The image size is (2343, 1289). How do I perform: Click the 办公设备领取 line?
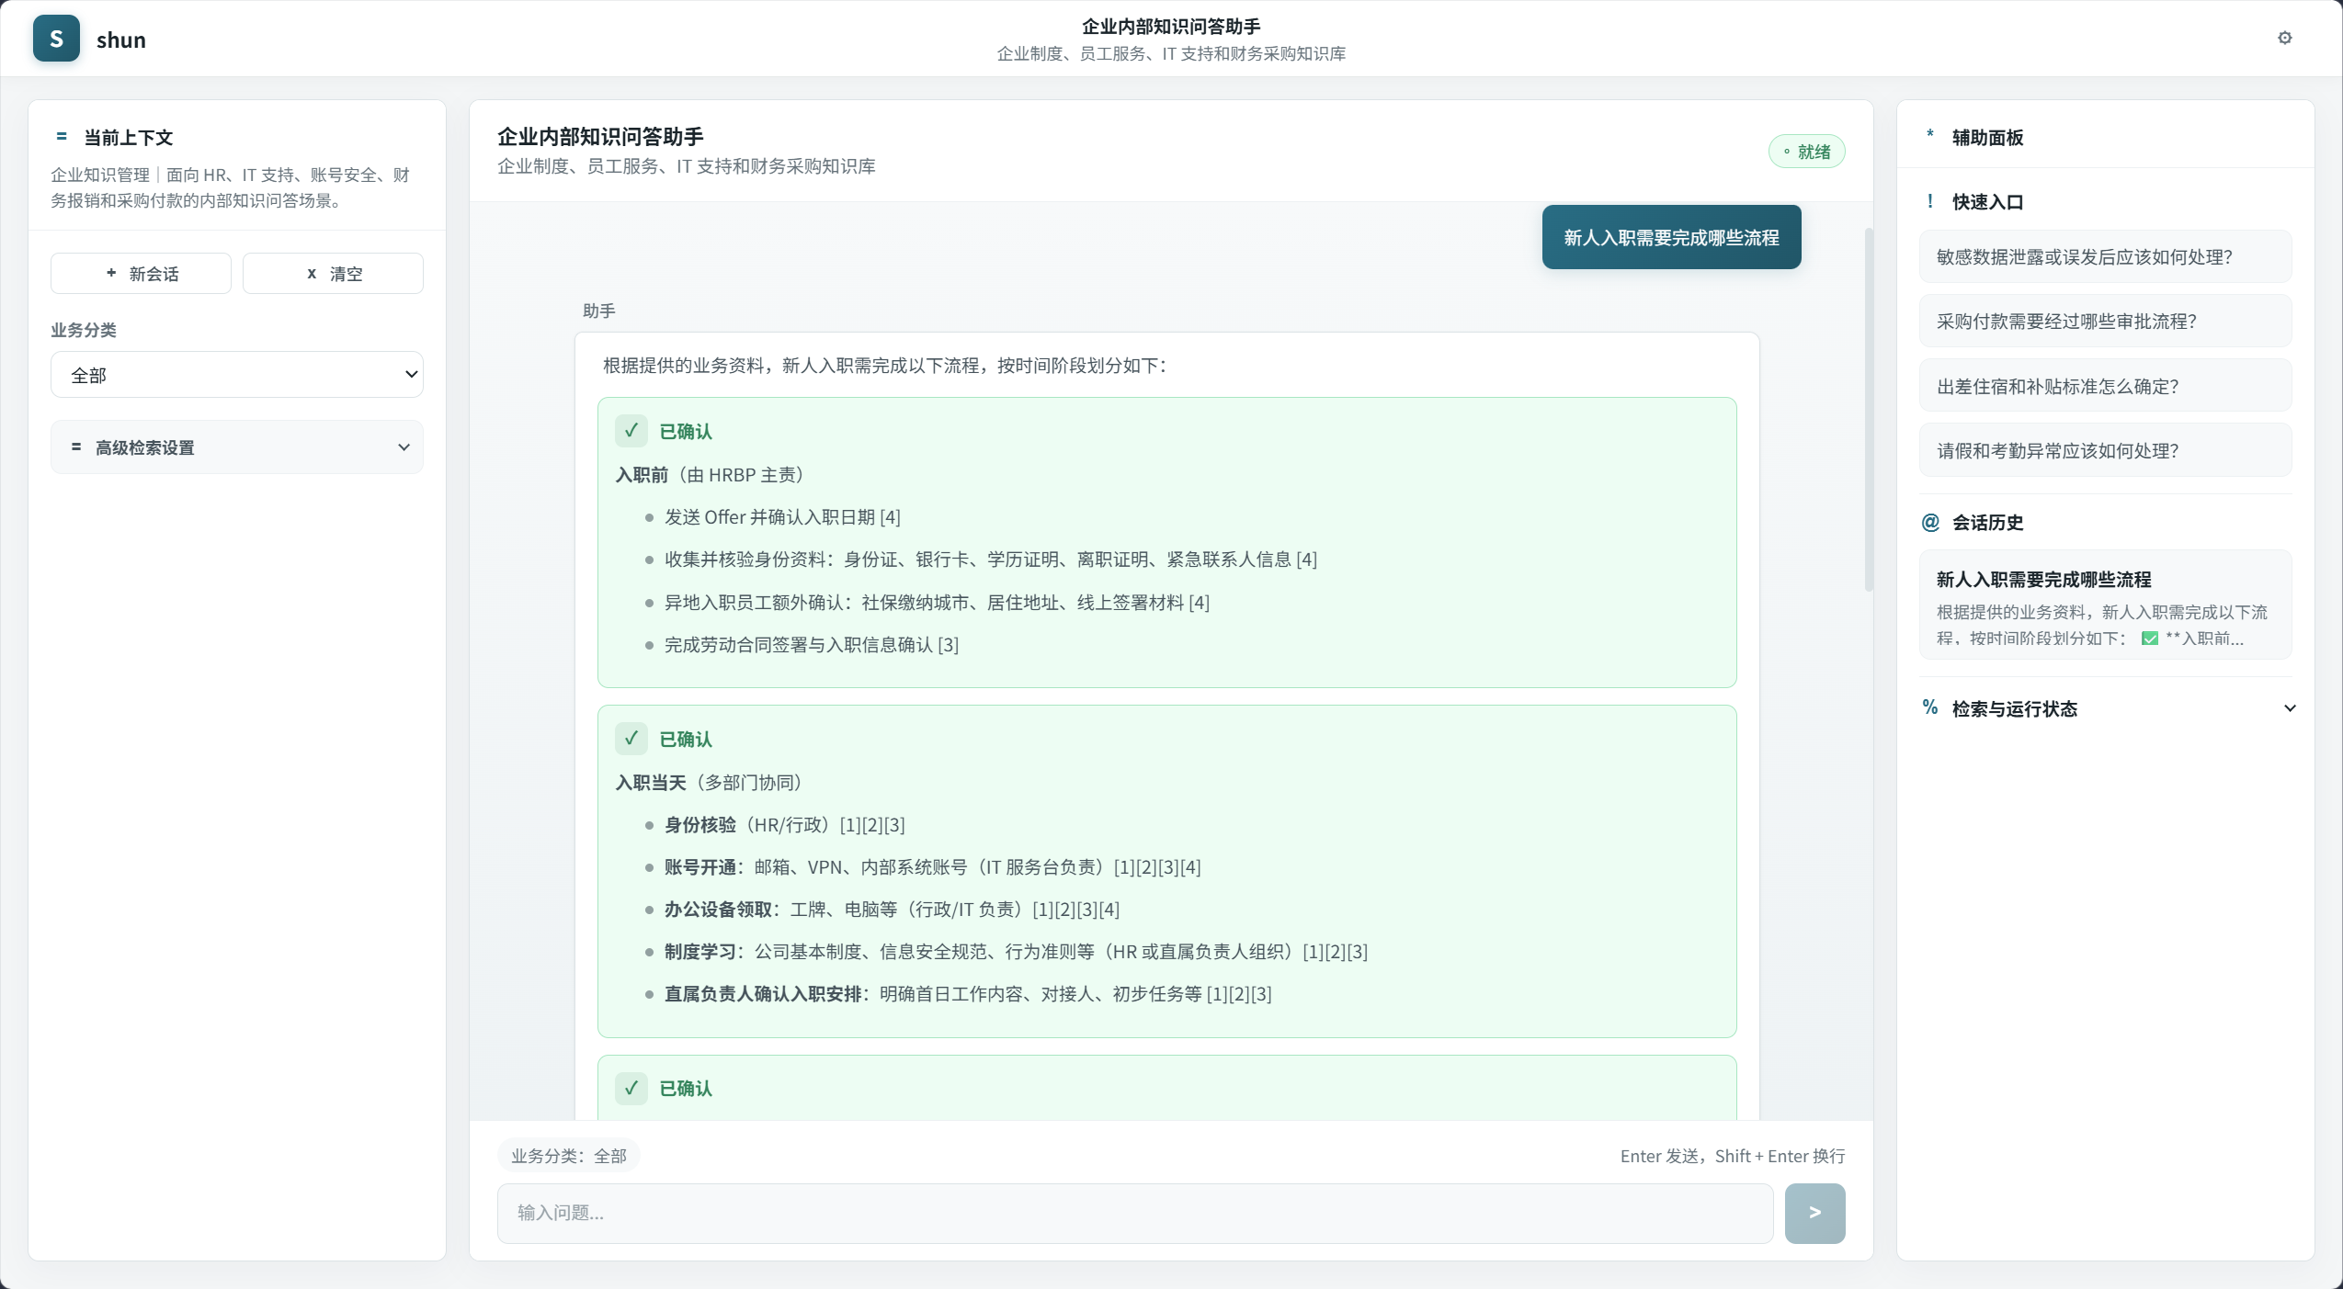tap(892, 910)
